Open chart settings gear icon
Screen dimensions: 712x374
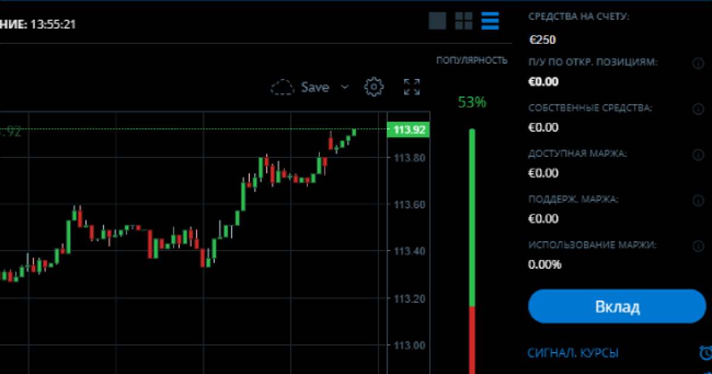click(x=374, y=87)
